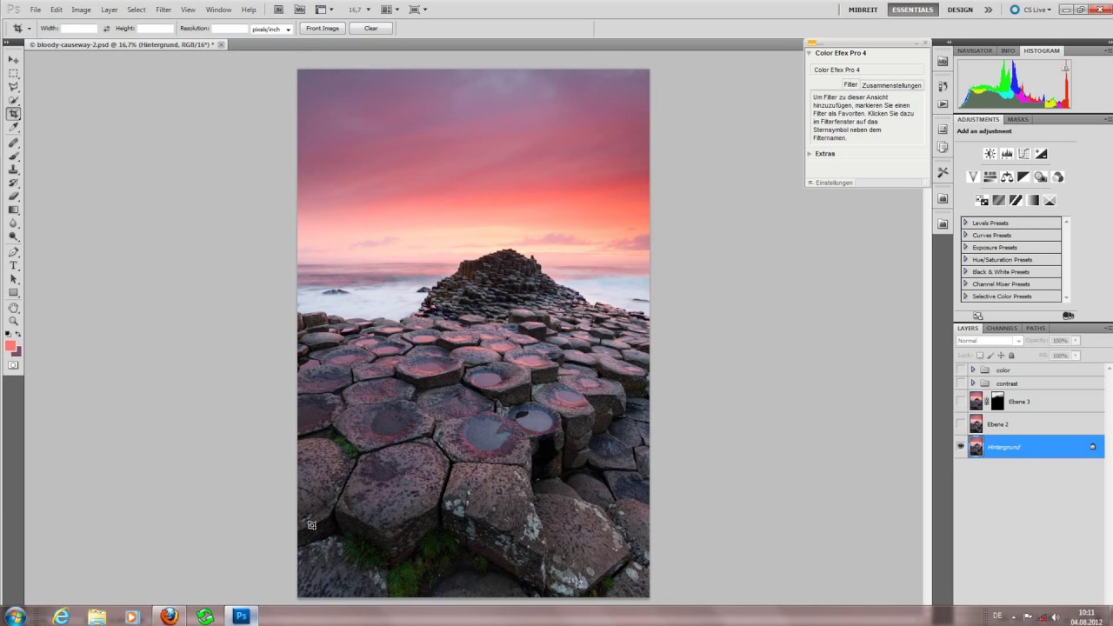Open the Select menu

click(137, 10)
